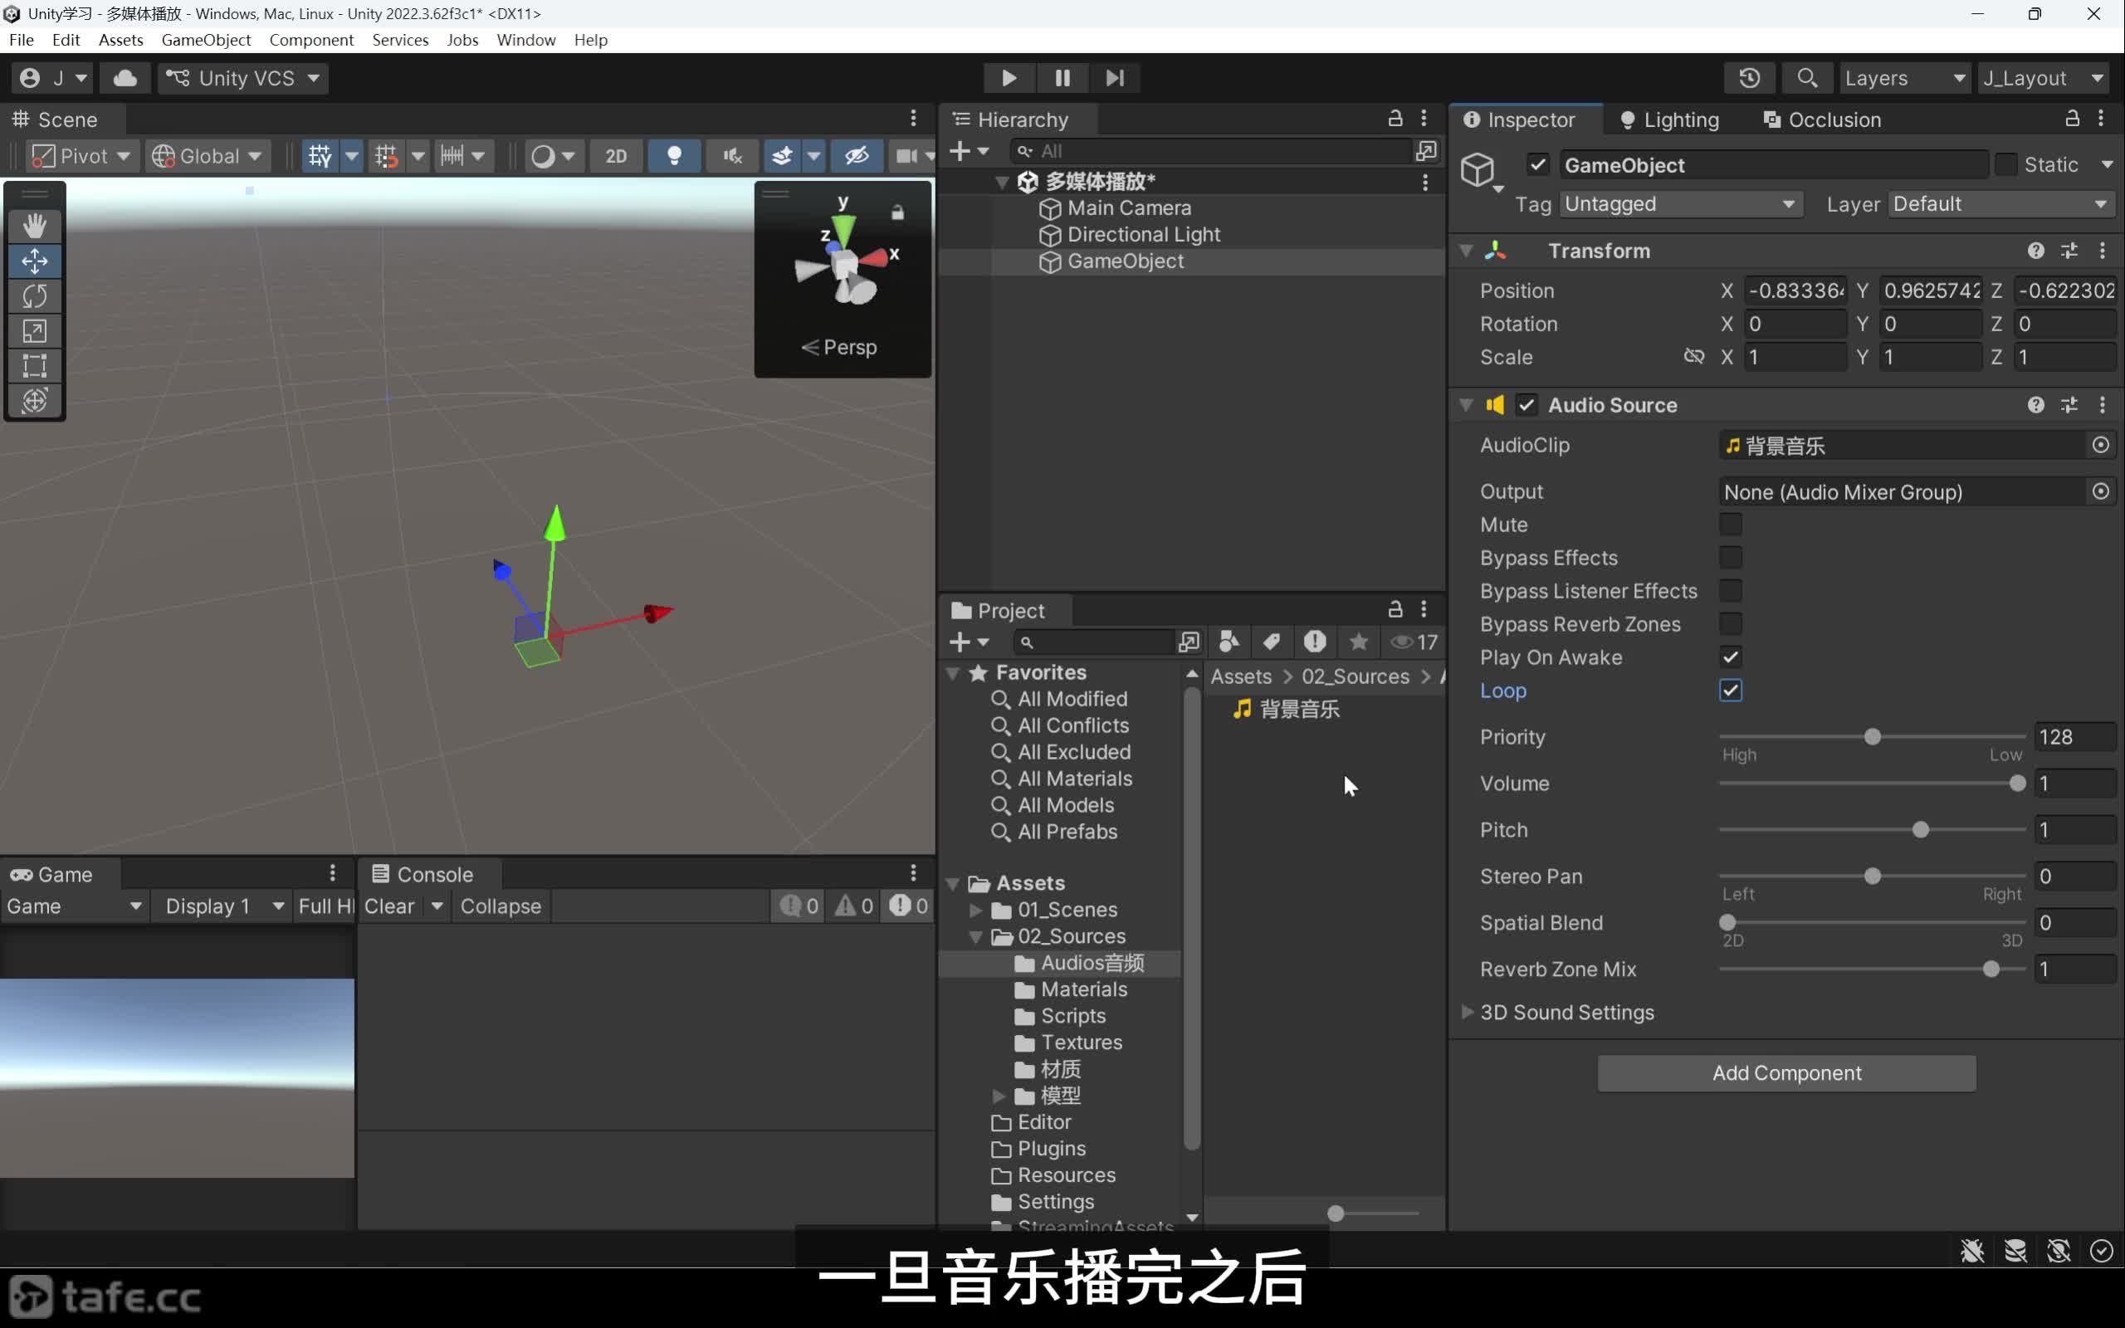Screen dimensions: 2125x1328
Task: Click the Add Component button
Action: [1786, 1072]
